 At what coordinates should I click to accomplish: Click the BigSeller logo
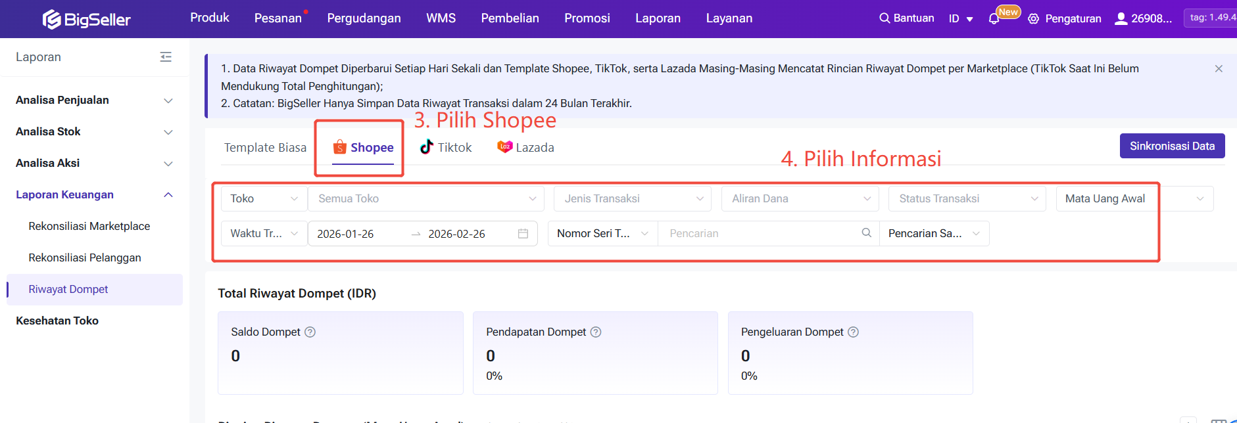point(86,19)
